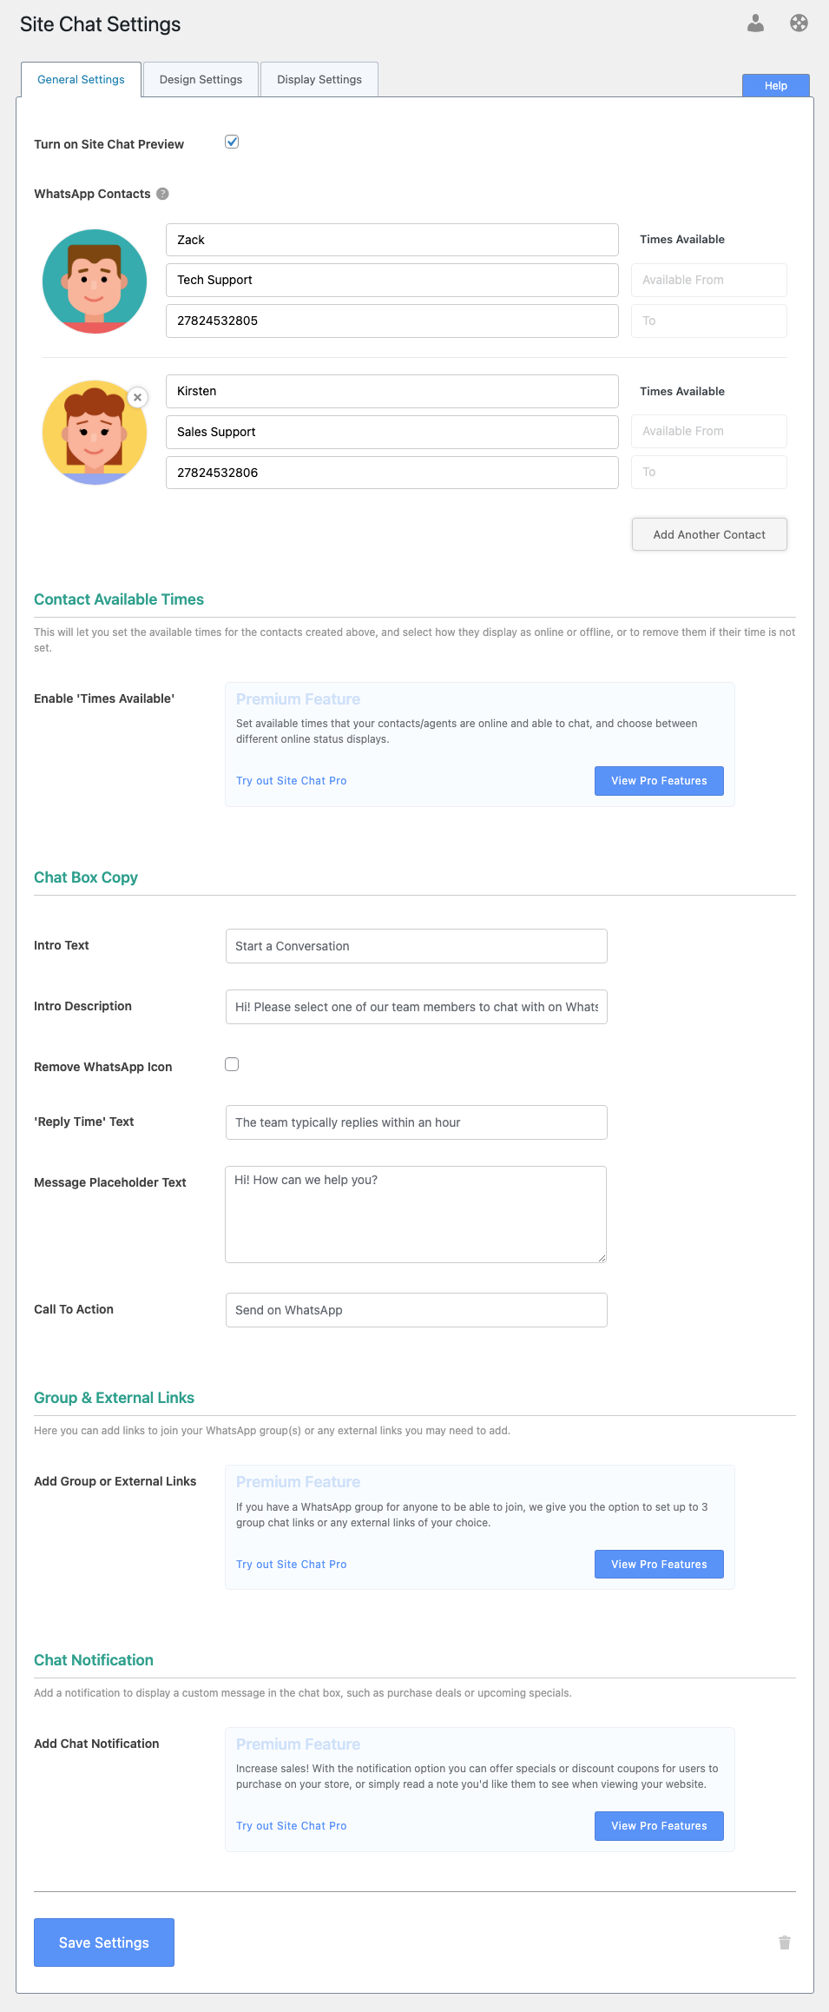Click Zack's Available From time field
This screenshot has height=2012, width=829.
[709, 280]
